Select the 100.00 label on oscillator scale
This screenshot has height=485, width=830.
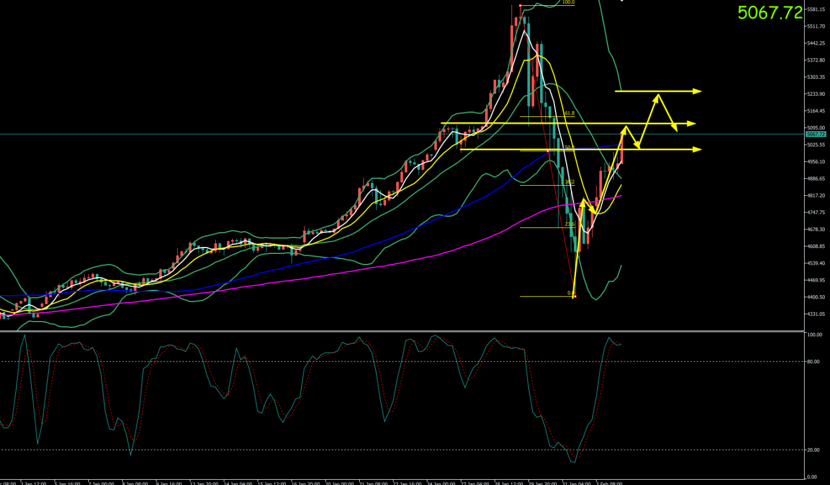click(x=814, y=335)
